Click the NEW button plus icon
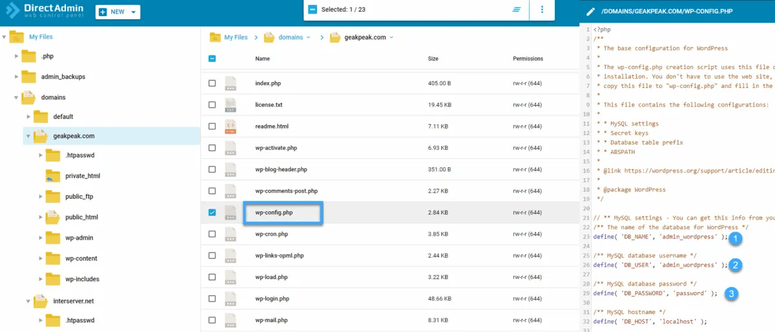This screenshot has width=775, height=332. tap(103, 12)
